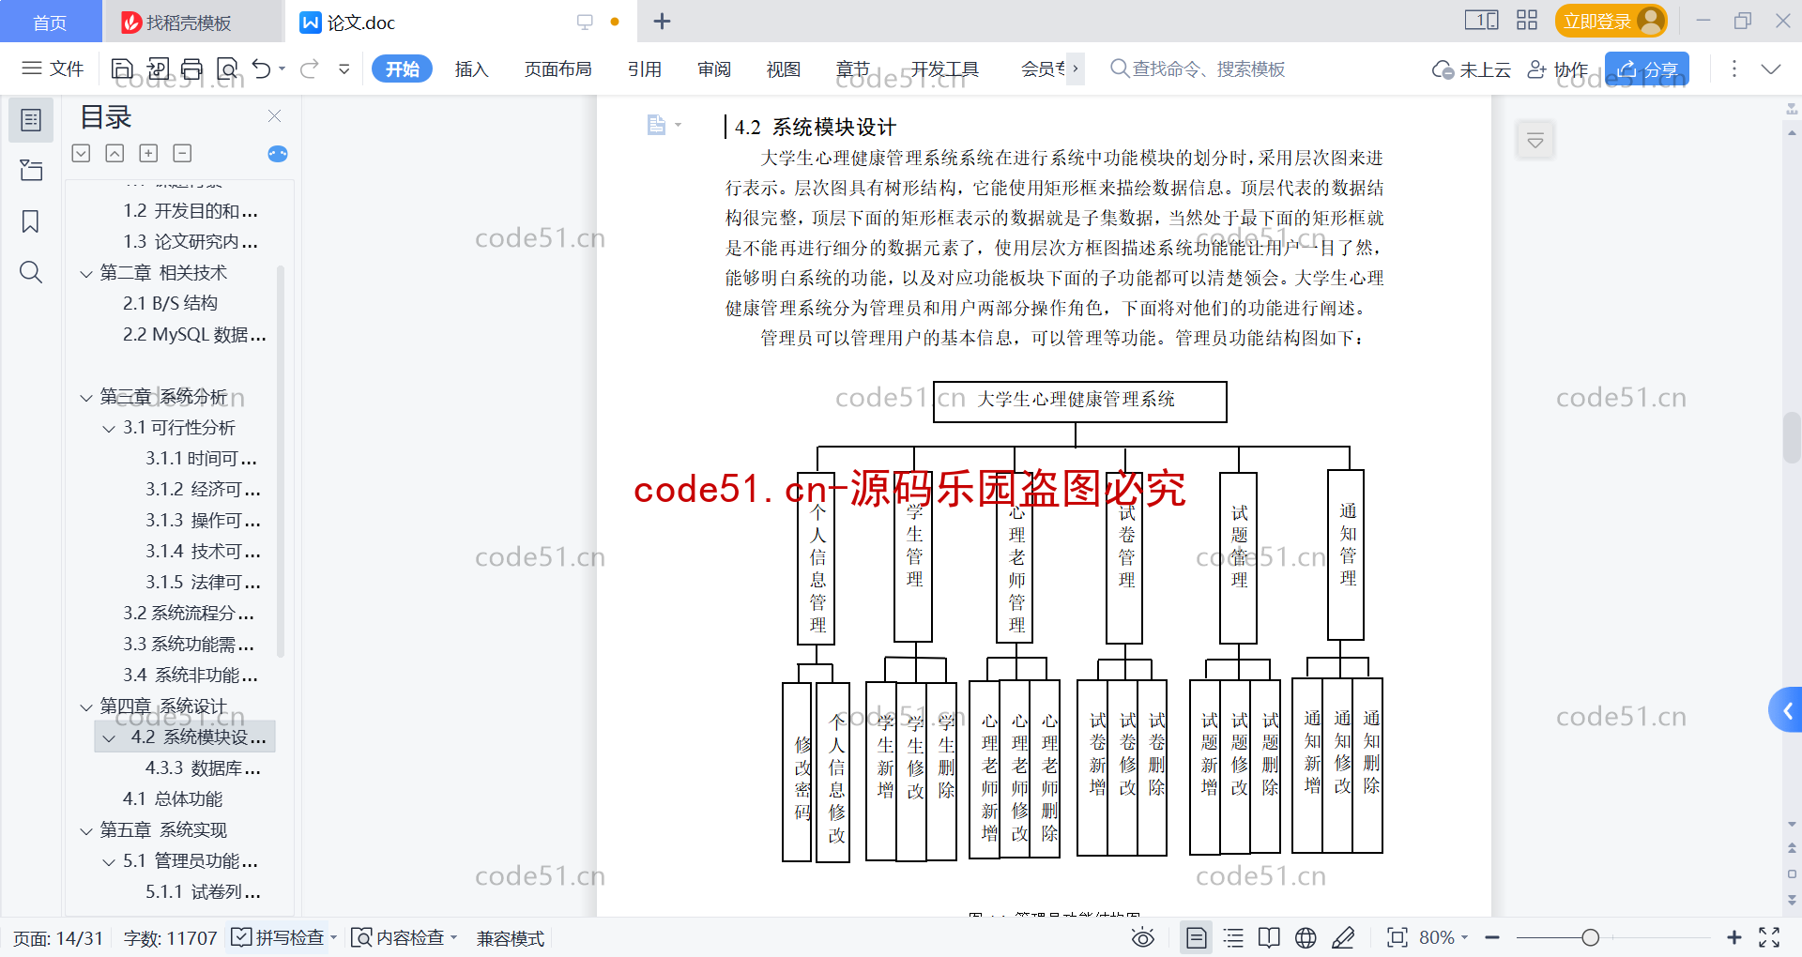Switch to web layout view
This screenshot has height=957, width=1802.
(x=1306, y=937)
